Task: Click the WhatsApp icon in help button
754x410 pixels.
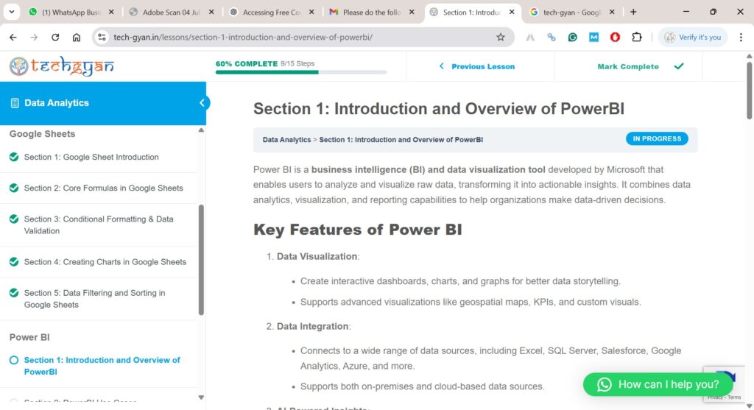Action: tap(604, 384)
